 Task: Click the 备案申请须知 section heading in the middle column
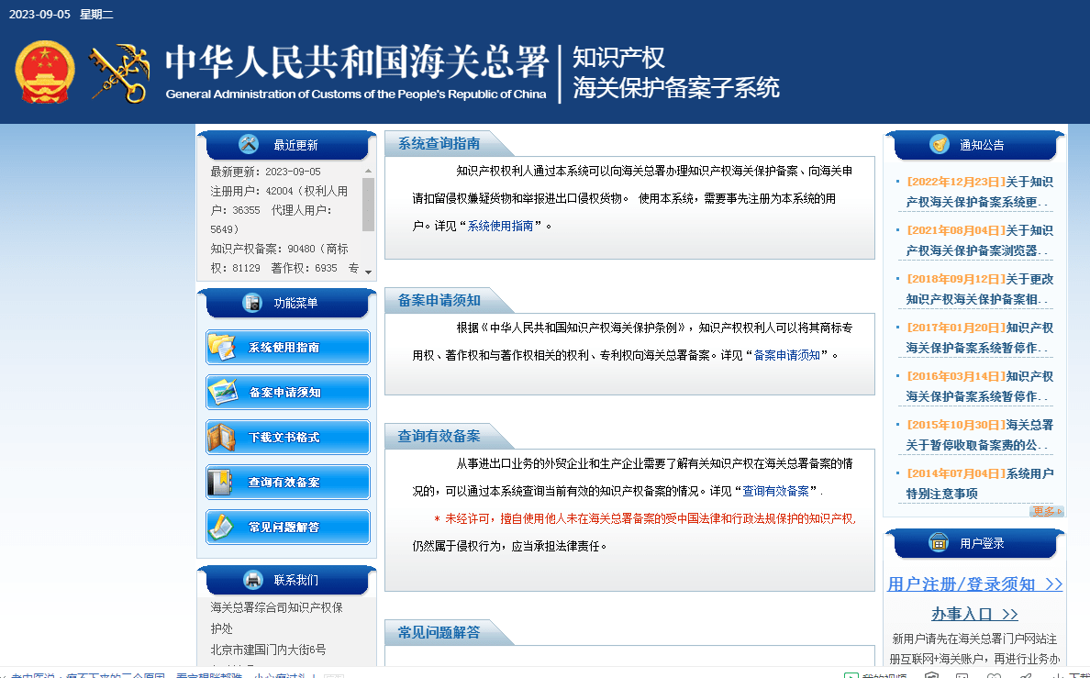click(x=439, y=300)
